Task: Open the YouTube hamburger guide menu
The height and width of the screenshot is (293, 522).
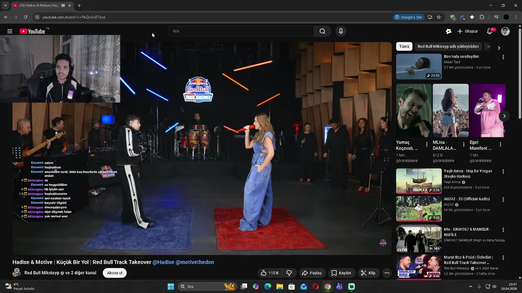Action: tap(10, 31)
